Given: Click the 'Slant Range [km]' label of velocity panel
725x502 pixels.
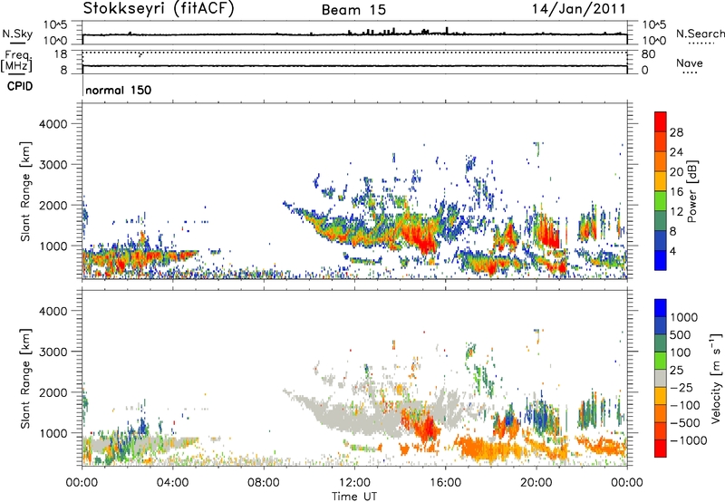Looking at the screenshot, I should [25, 379].
